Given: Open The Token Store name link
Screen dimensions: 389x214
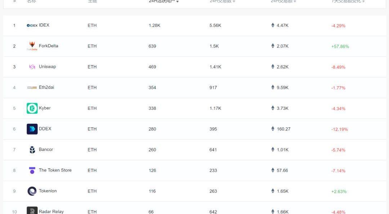Looking at the screenshot, I should [x=55, y=170].
